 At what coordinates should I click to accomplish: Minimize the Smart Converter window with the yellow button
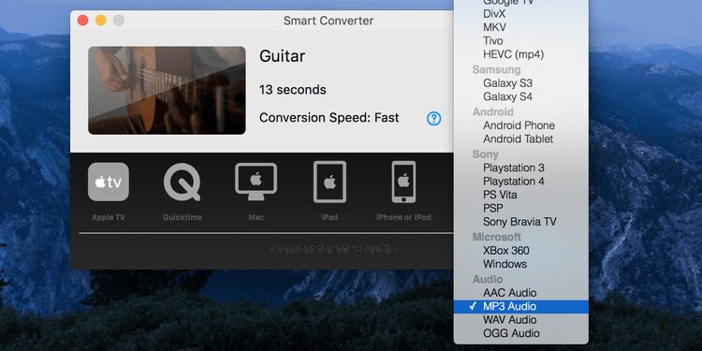pyautogui.click(x=101, y=21)
